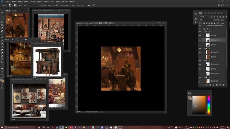Screen dimensions: 230x129
Task: Open the Type menu
Action: [33, 1]
